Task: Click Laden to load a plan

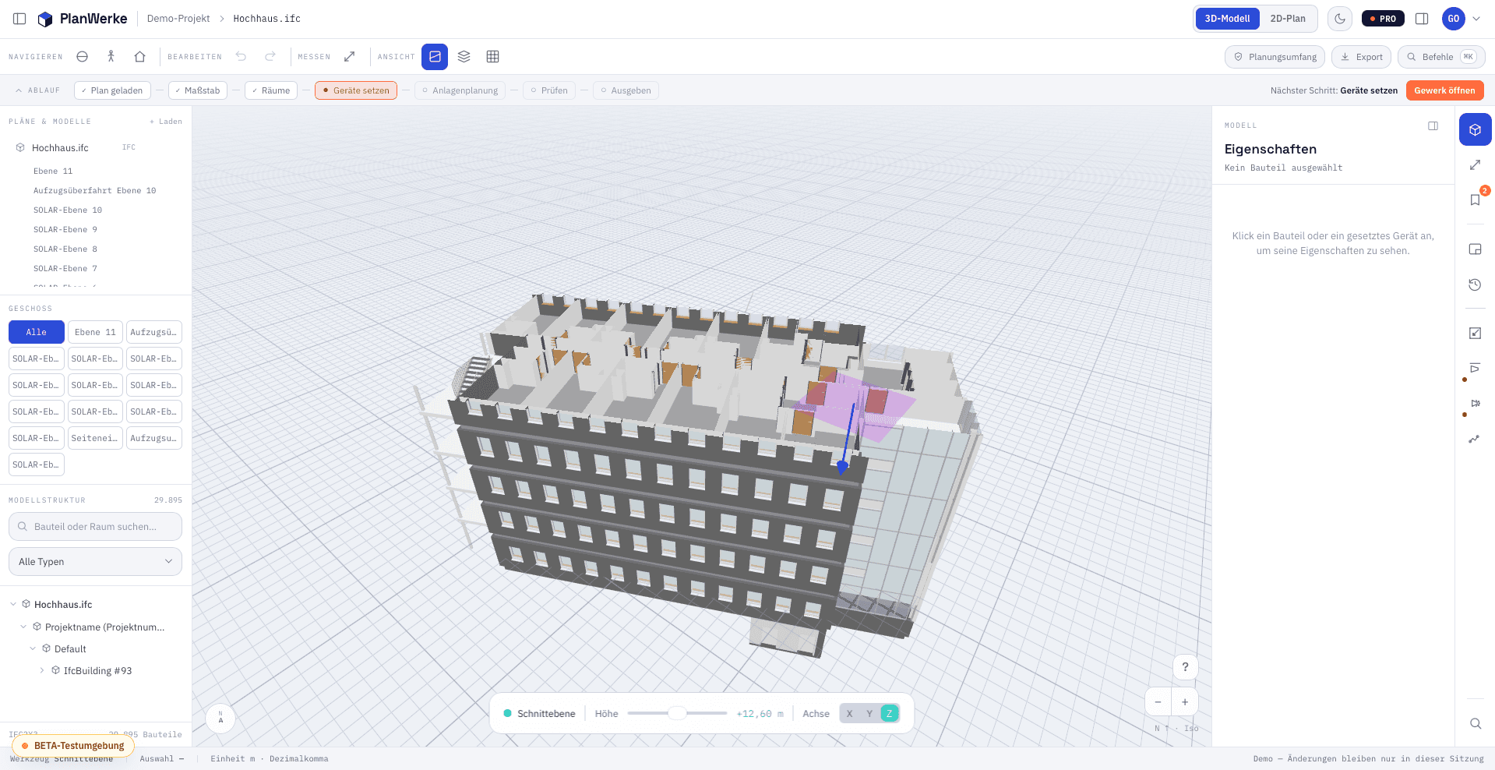Action: coord(166,122)
